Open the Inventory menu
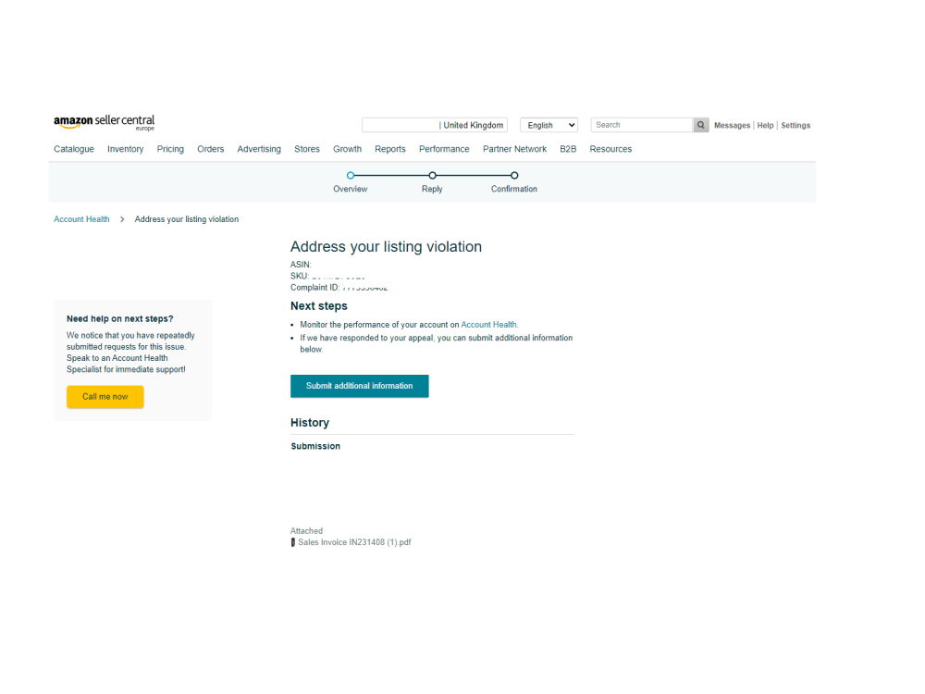This screenshot has width=925, height=694. point(125,149)
